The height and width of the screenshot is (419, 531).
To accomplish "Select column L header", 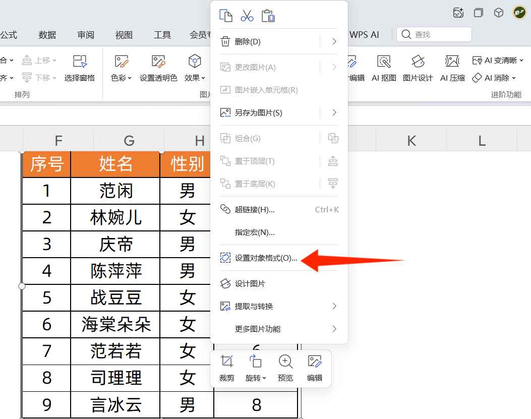I will (482, 140).
